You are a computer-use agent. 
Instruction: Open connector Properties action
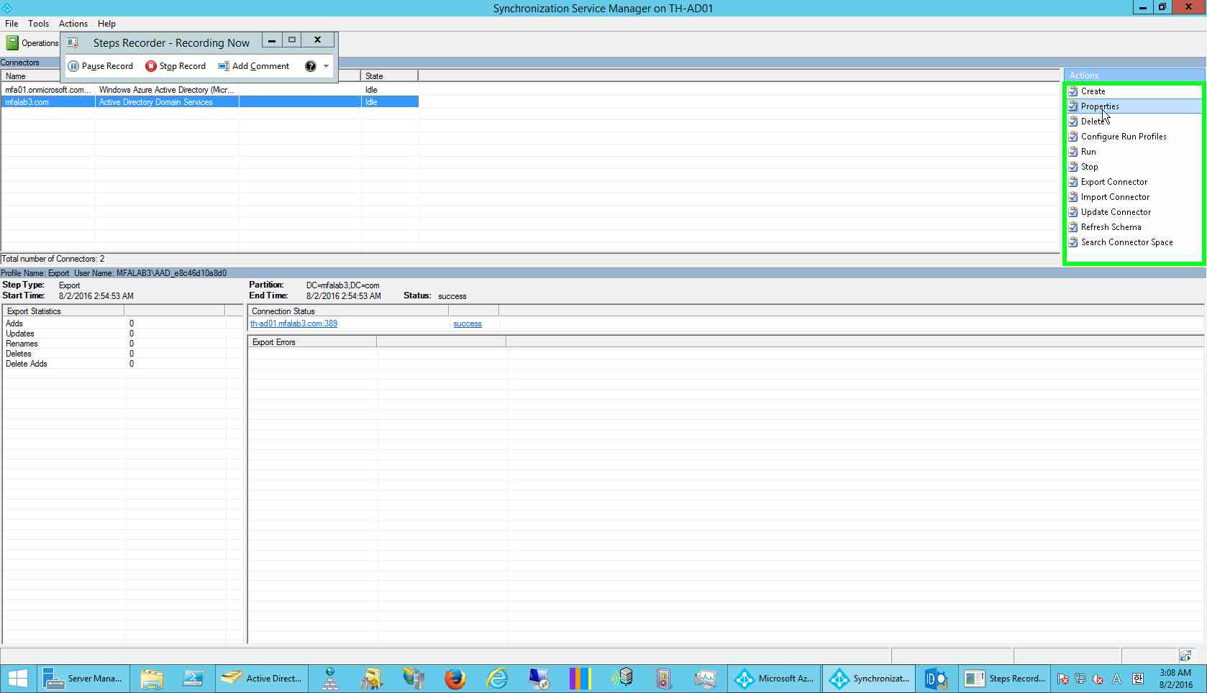[x=1100, y=106]
